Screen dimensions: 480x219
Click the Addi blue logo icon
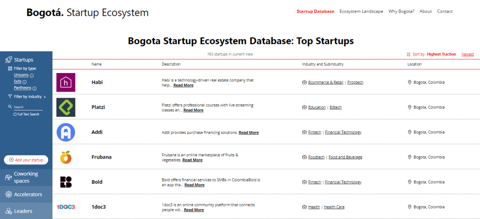point(66,132)
